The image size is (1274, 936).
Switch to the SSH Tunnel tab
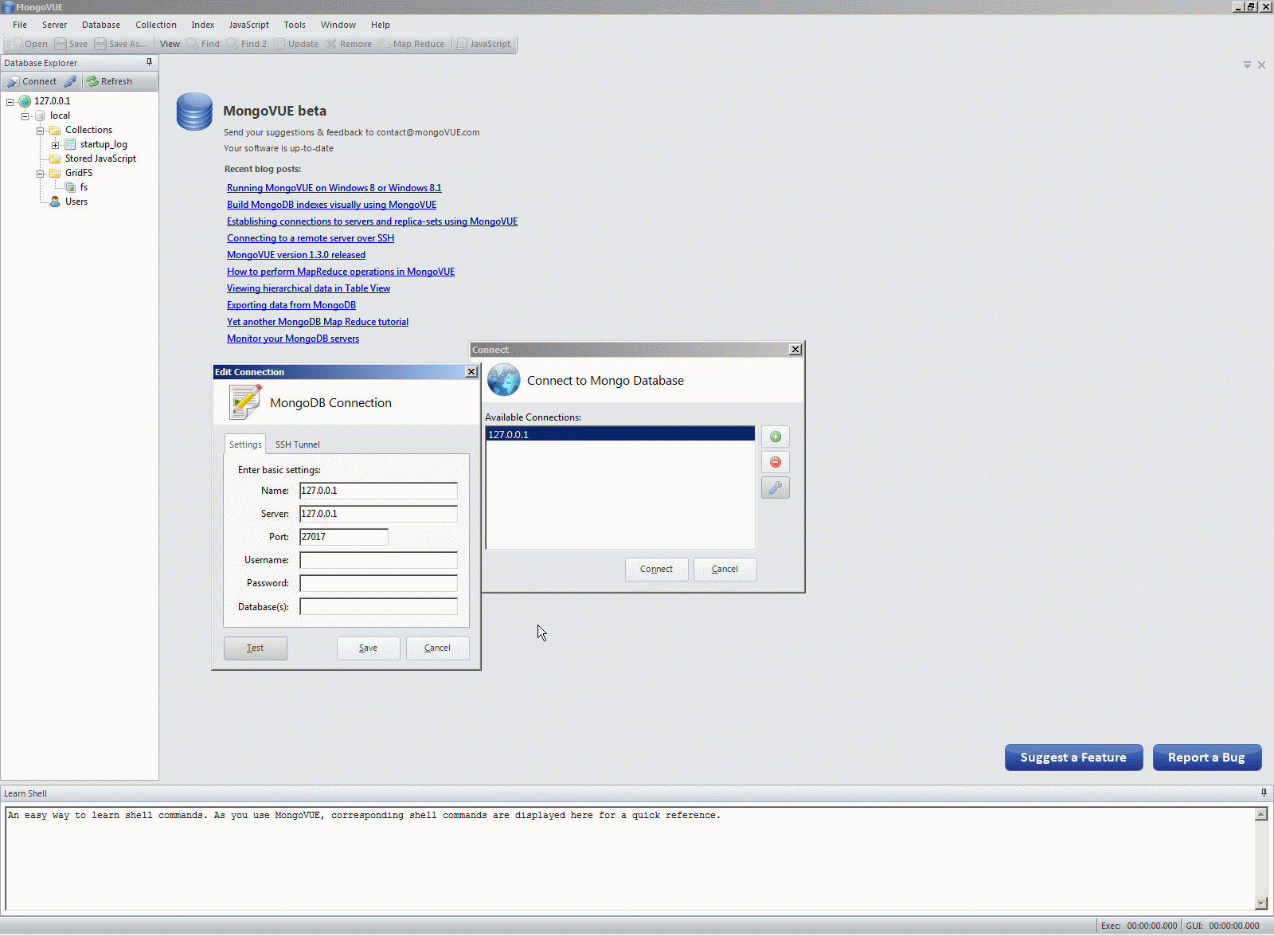coord(298,445)
